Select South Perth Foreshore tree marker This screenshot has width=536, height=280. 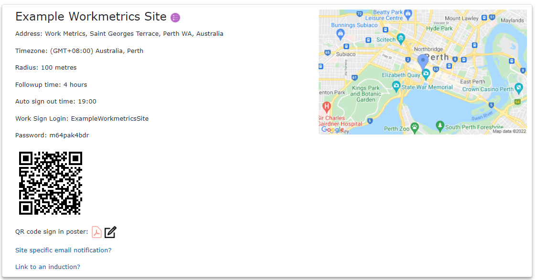click(x=440, y=125)
